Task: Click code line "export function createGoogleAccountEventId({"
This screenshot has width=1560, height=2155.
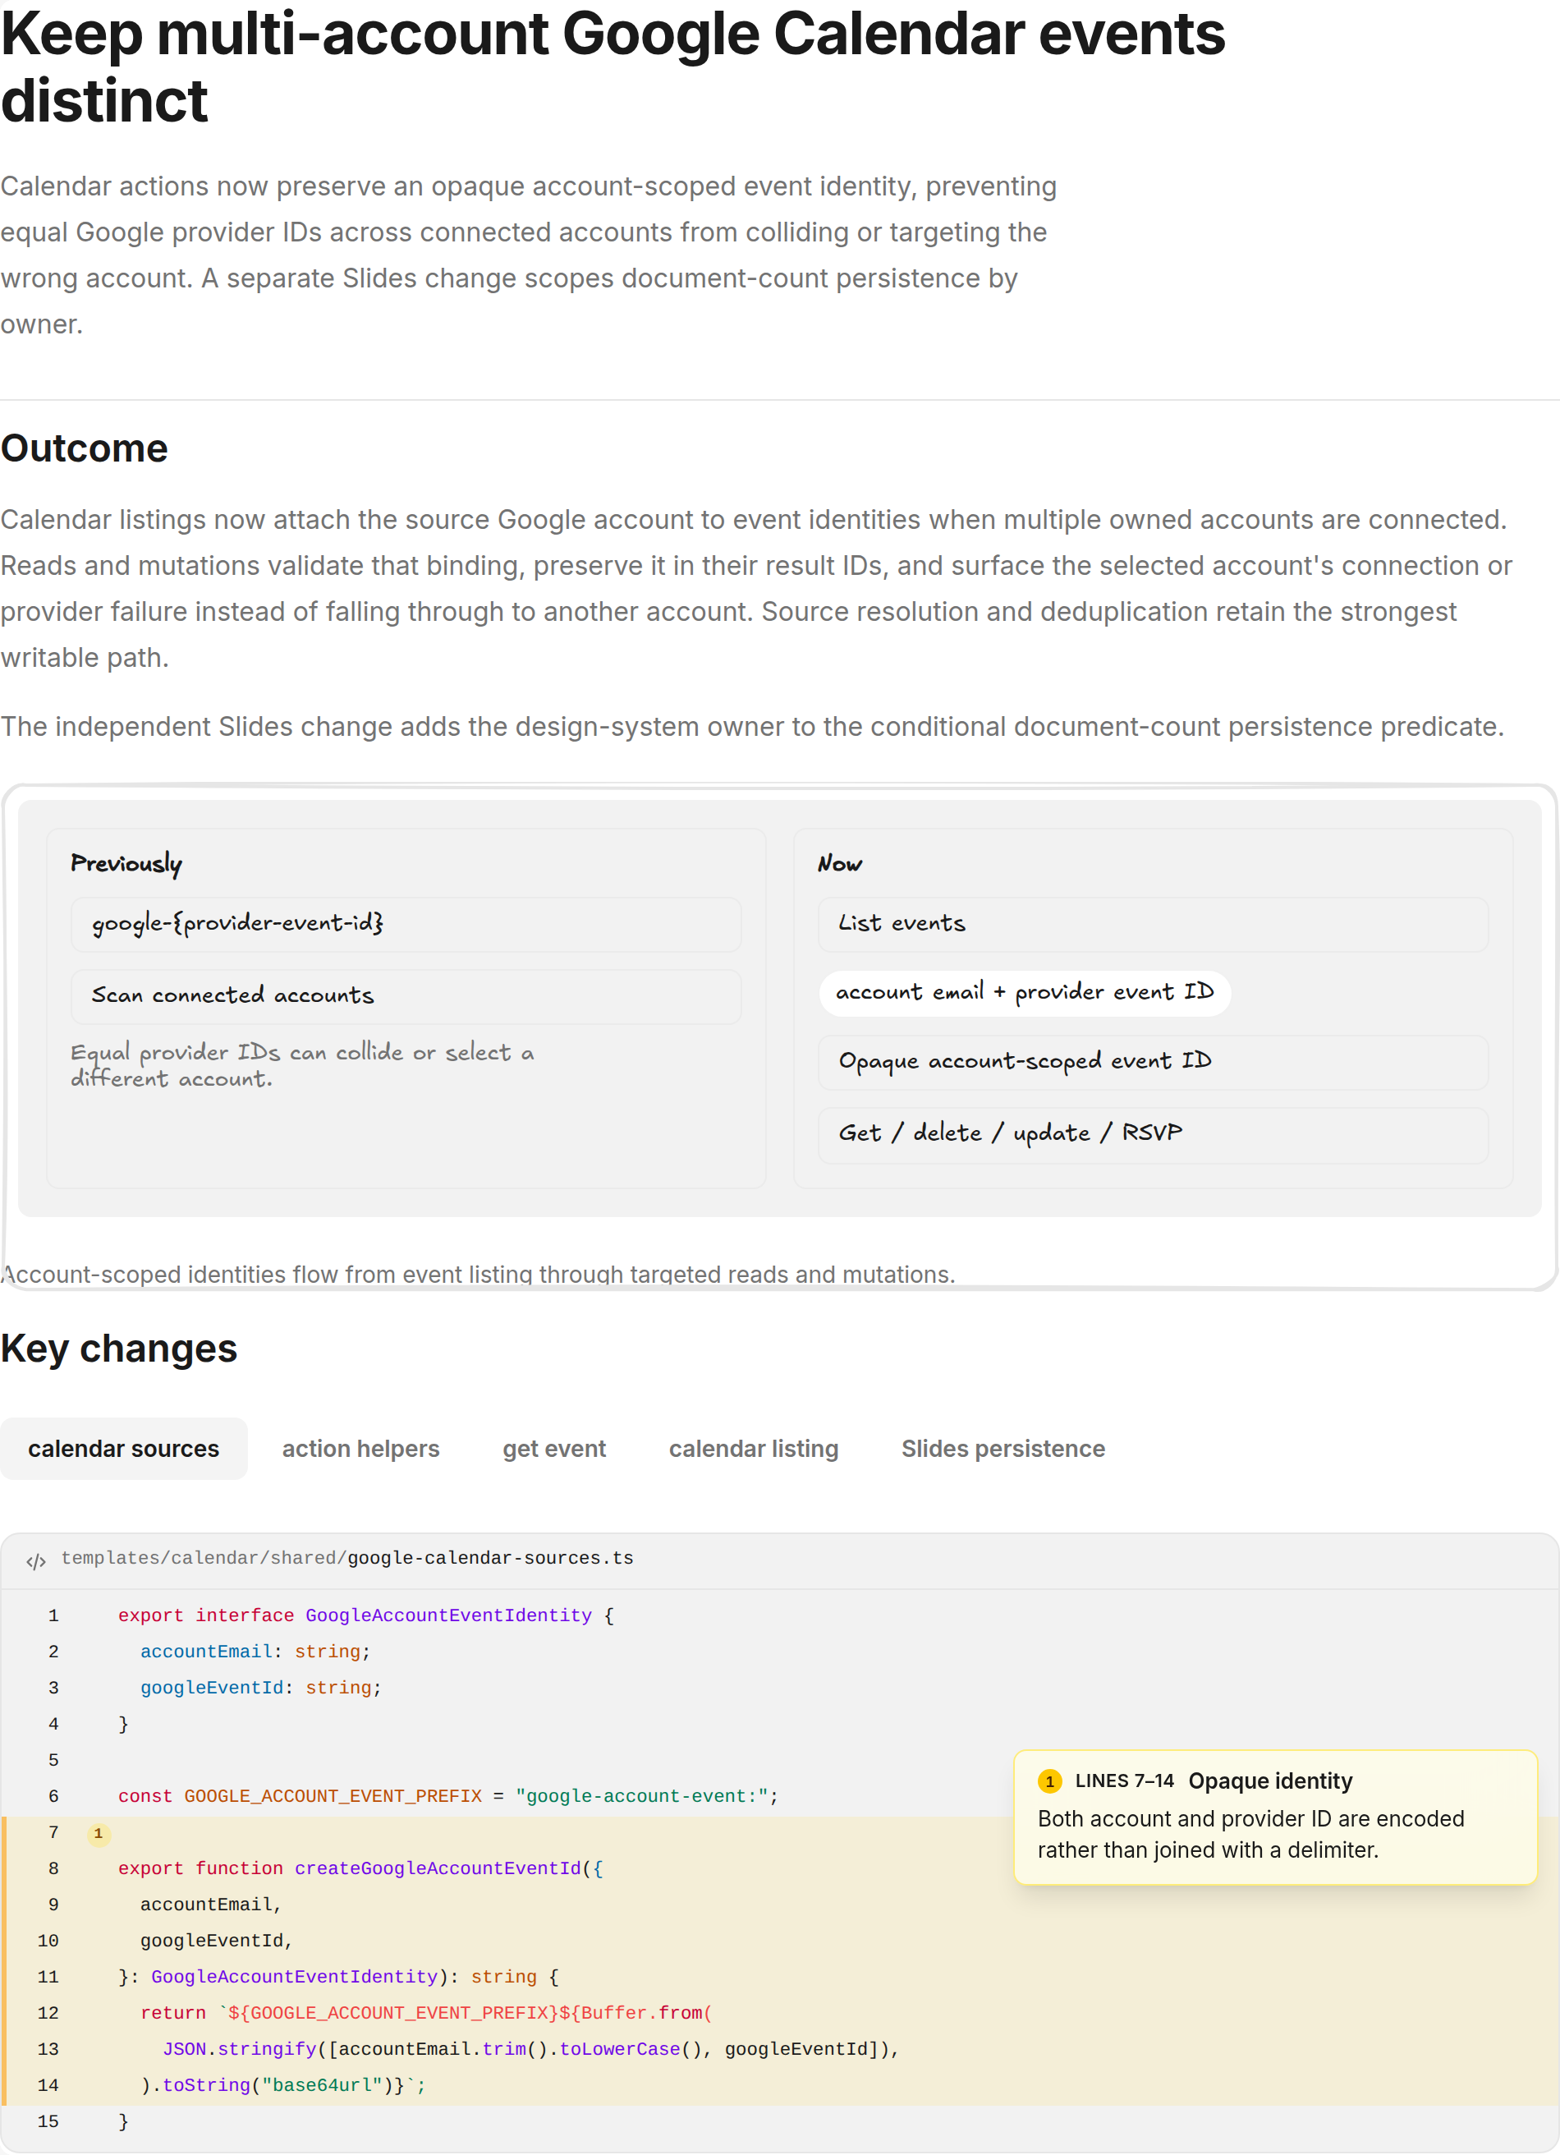Action: 360,1868
